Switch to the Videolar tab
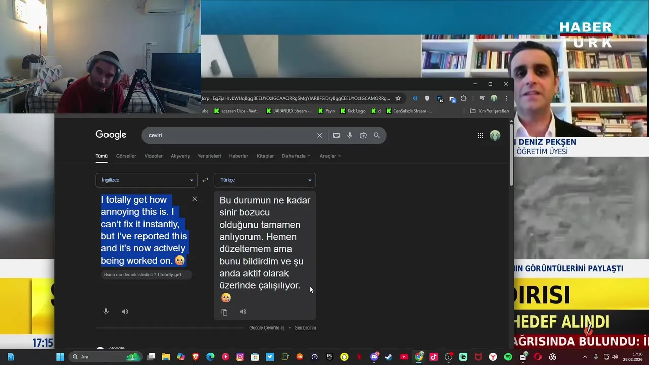The image size is (649, 365). click(154, 156)
